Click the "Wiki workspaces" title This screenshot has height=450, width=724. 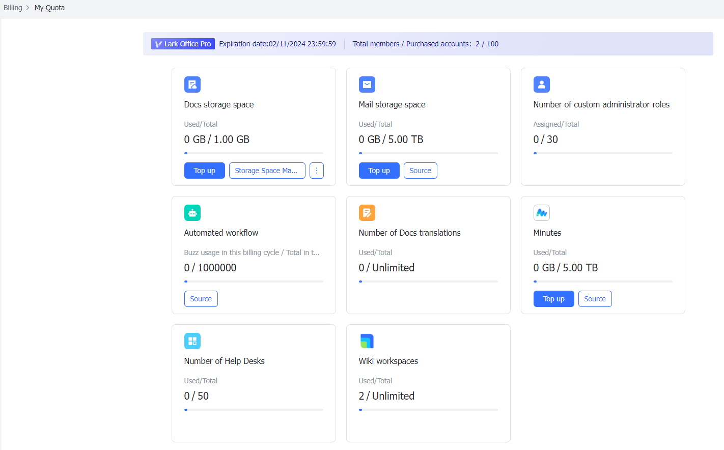tap(388, 361)
